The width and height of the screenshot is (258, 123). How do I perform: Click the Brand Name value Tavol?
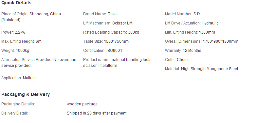click(x=113, y=14)
